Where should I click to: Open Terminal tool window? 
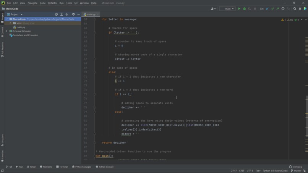coord(62,167)
